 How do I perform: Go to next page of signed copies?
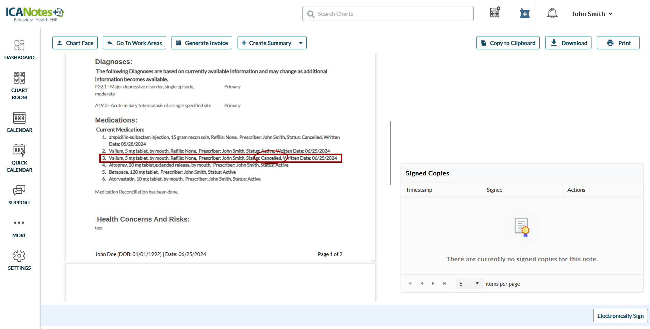coord(433,284)
